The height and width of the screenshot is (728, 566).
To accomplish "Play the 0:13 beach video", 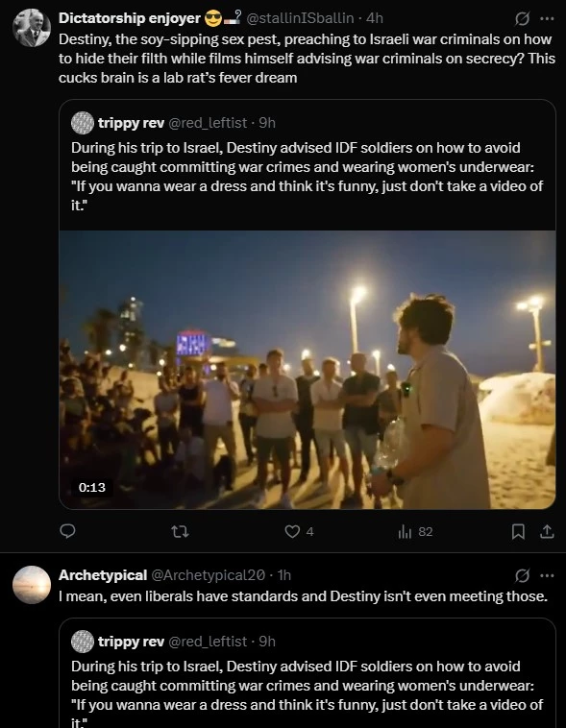I will (x=308, y=370).
